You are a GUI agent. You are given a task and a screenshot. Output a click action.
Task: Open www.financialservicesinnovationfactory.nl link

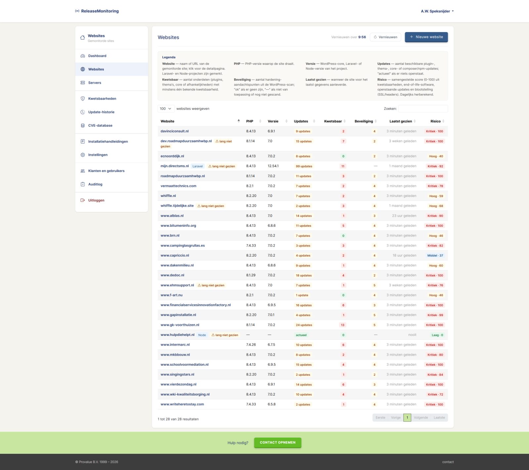coord(196,305)
